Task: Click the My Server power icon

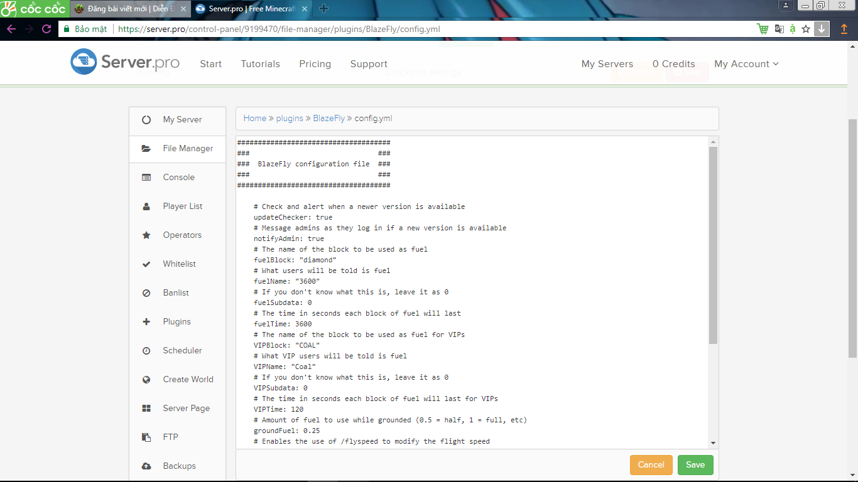Action: tap(146, 120)
